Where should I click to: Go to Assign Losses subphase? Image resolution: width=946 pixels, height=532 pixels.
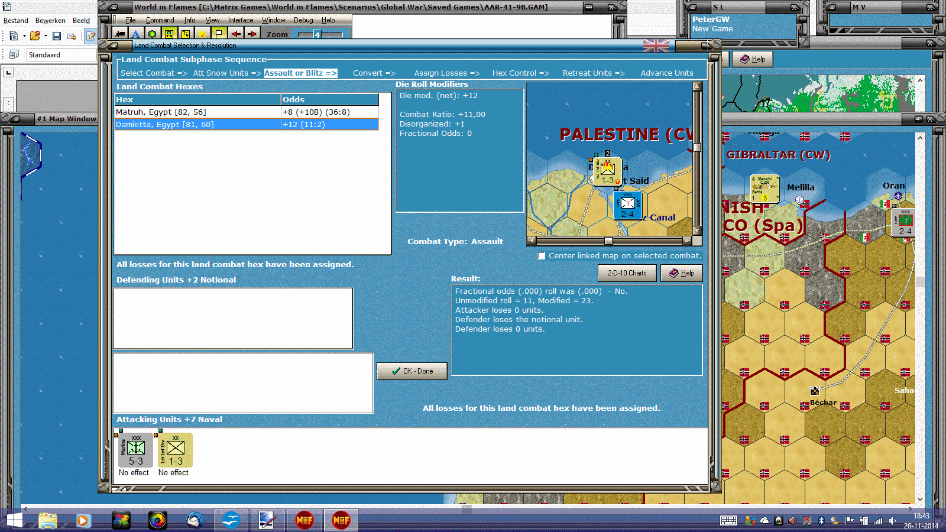[x=447, y=73]
